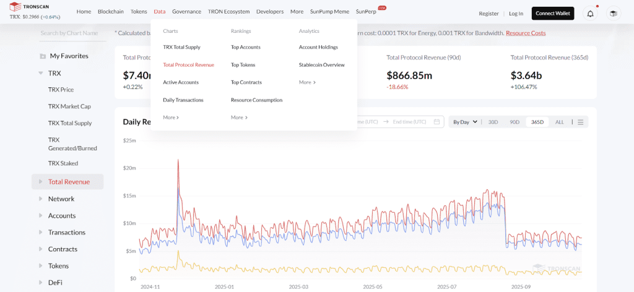Click the TRONSCAN logo
634x292 pixels.
(29, 6)
